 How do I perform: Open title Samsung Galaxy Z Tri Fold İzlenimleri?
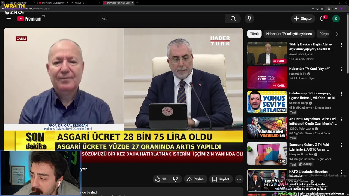[309, 147]
